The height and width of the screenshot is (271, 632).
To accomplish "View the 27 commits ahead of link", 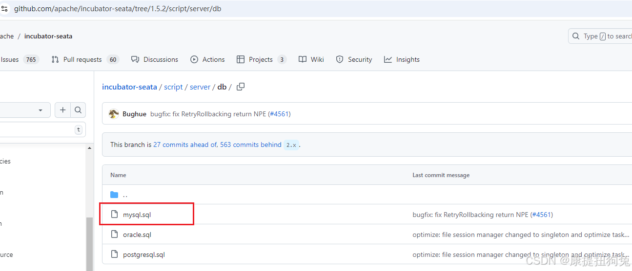I will (185, 145).
